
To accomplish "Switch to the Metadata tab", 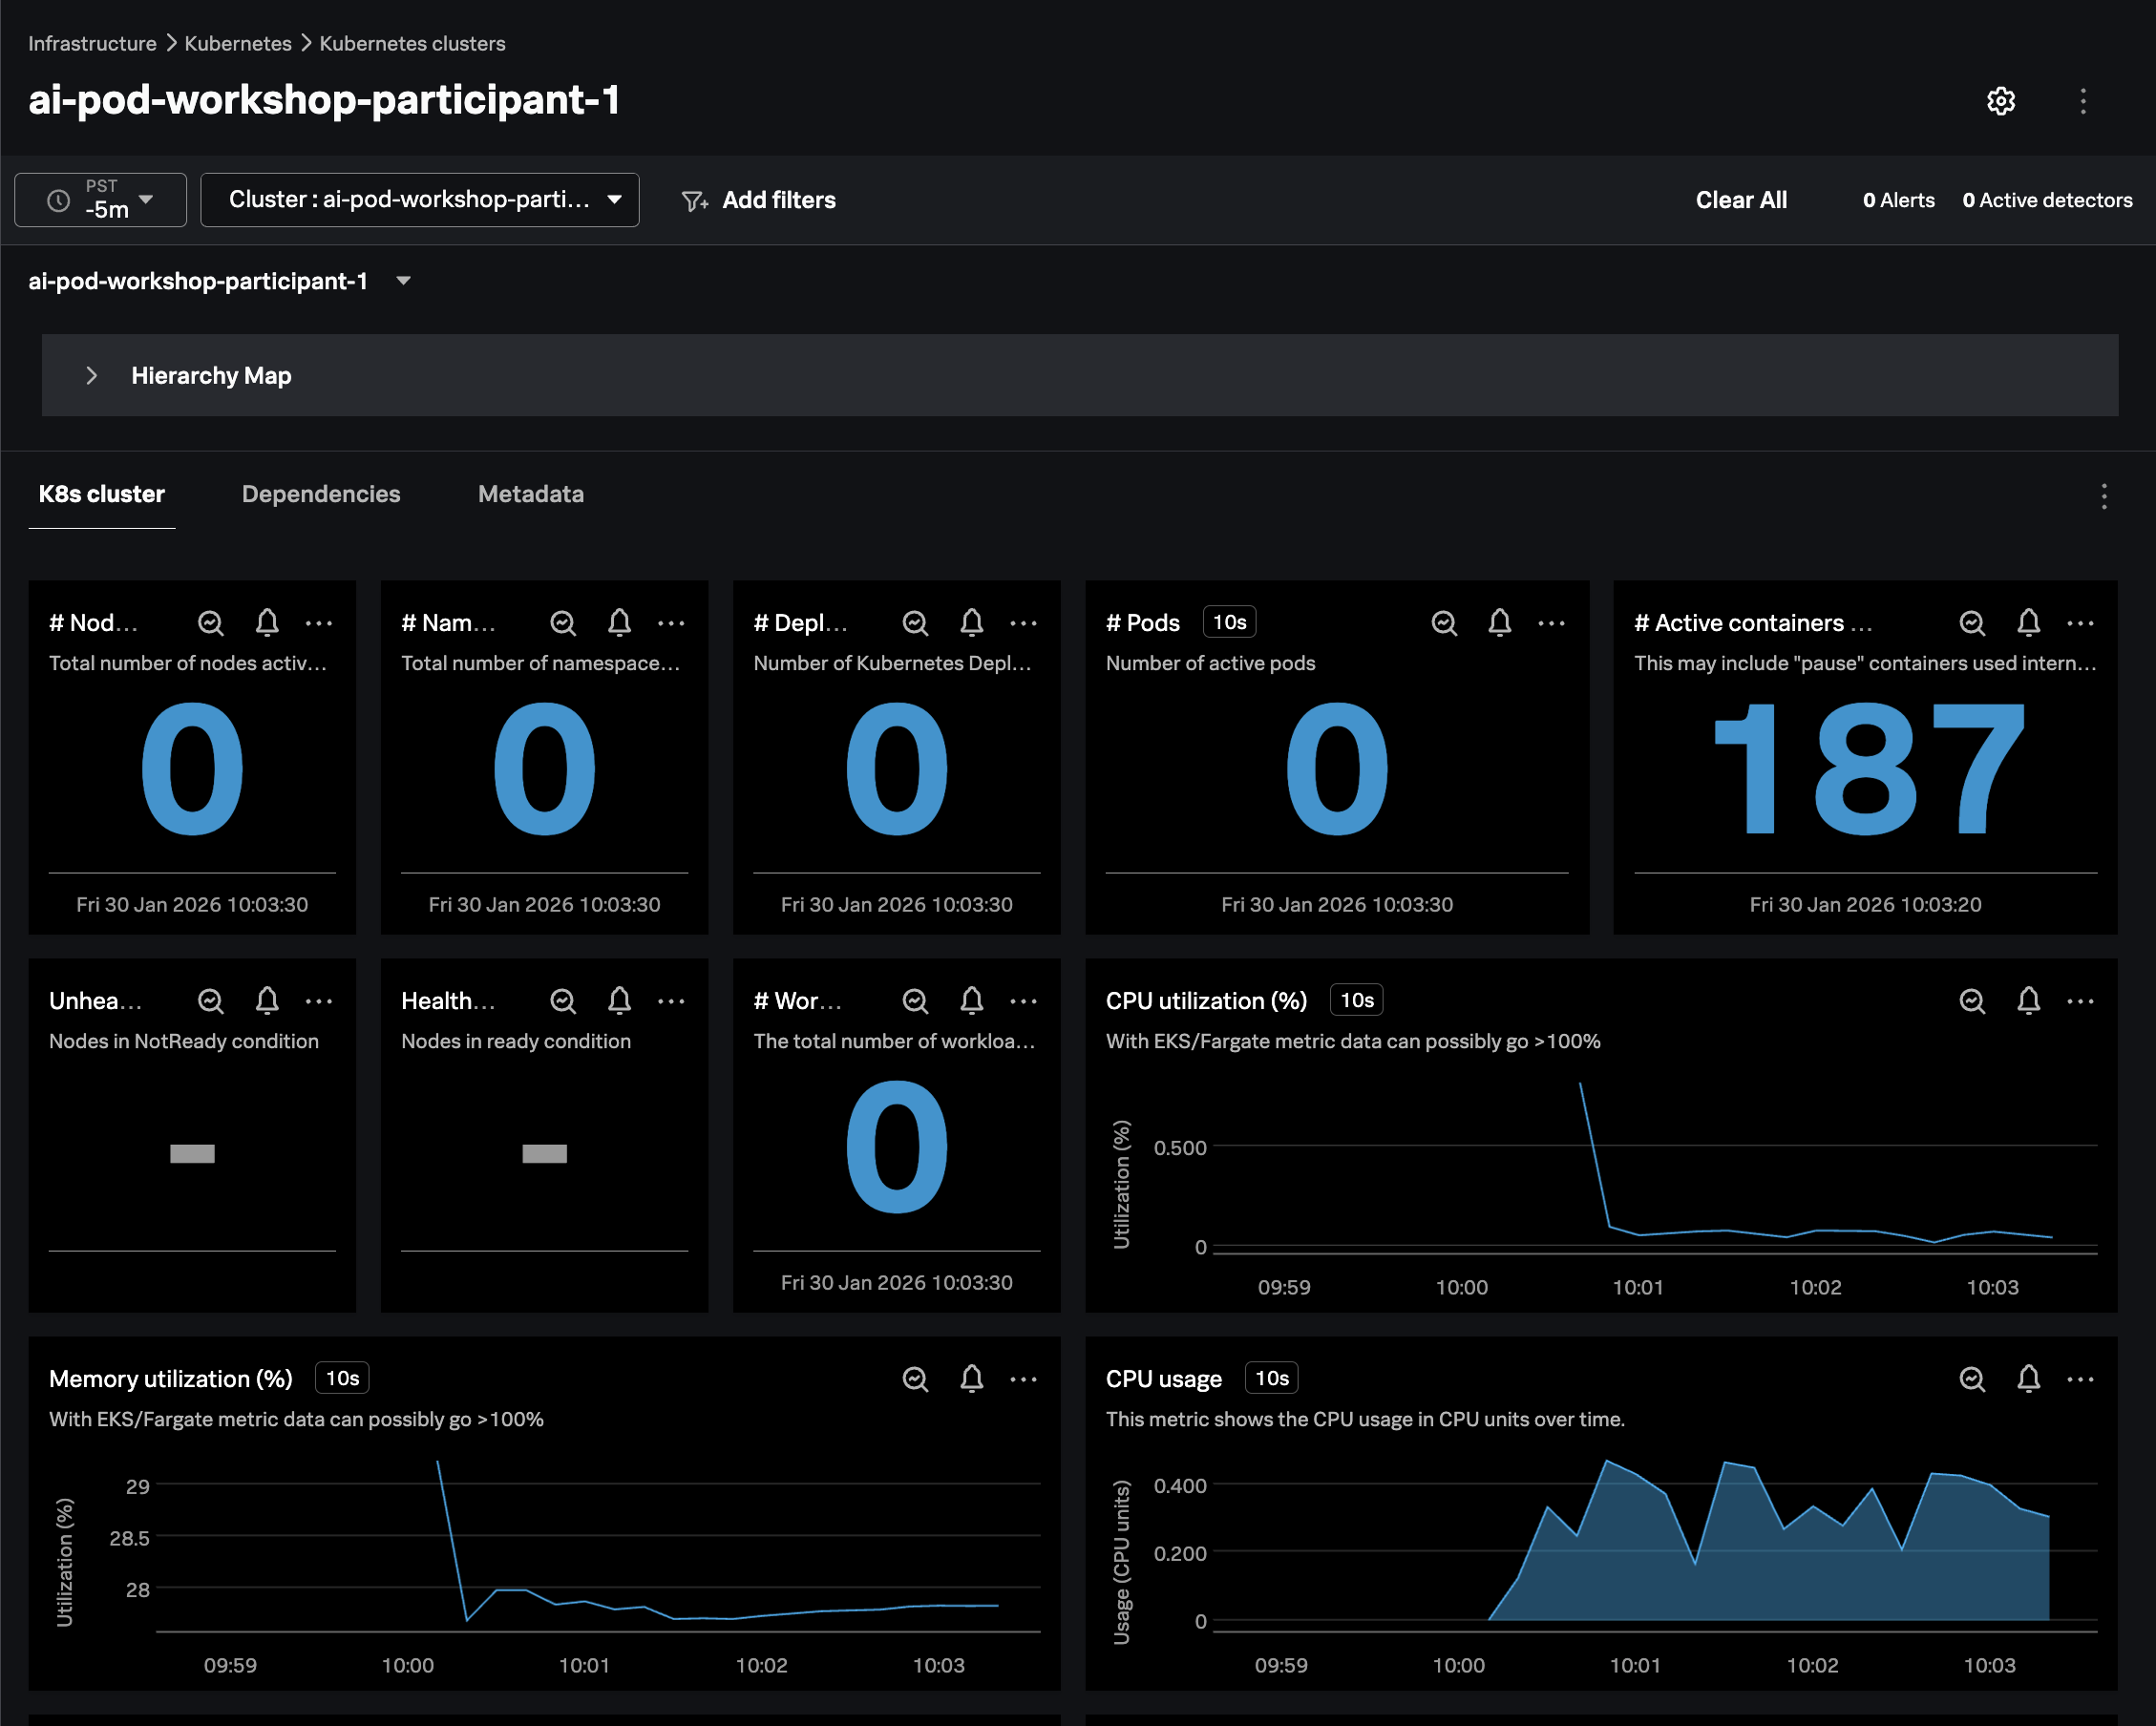I will tap(530, 494).
